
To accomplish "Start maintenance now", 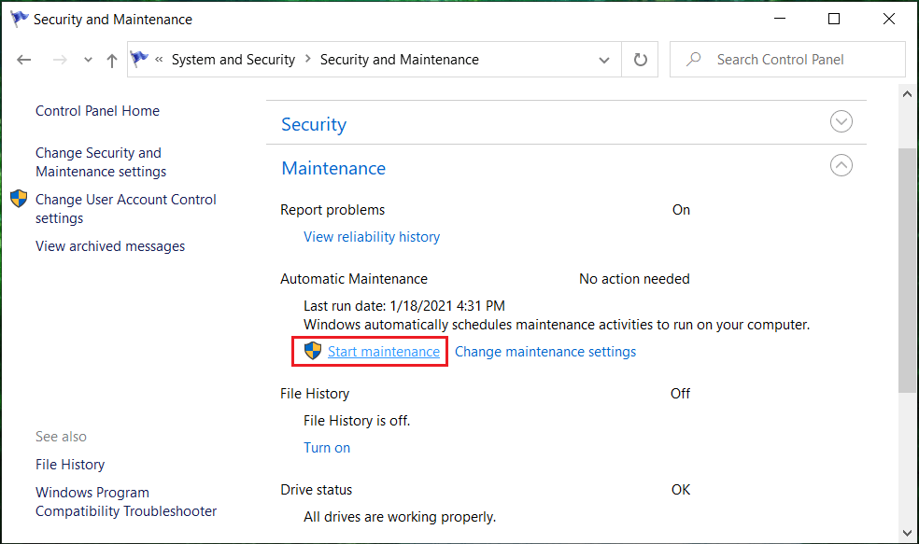I will (383, 352).
